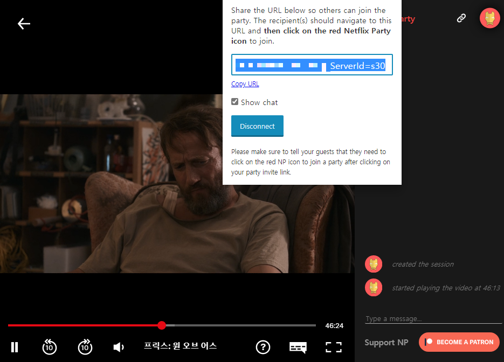Click the Support NP label

point(386,343)
